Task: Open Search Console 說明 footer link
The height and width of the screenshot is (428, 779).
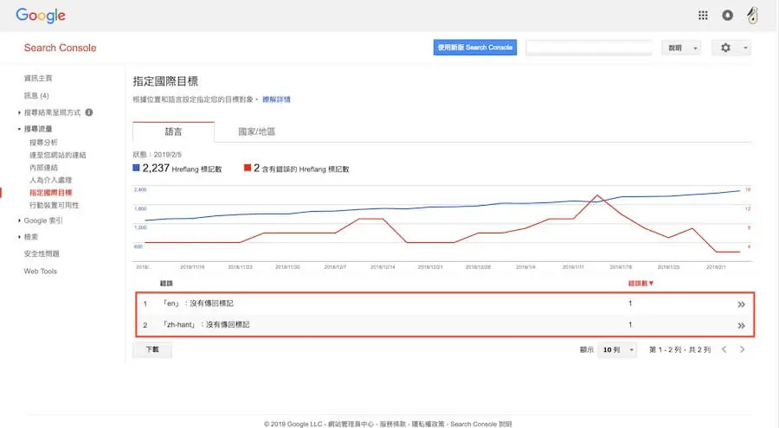Action: tap(481, 424)
